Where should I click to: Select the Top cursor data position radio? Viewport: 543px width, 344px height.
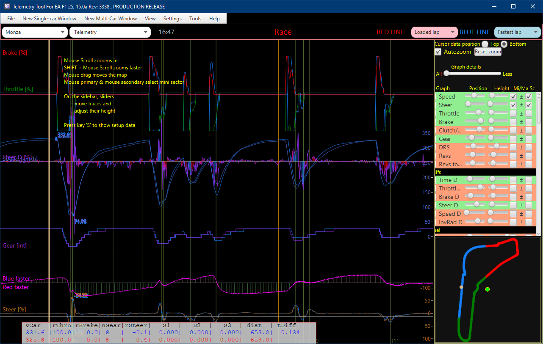(x=485, y=44)
